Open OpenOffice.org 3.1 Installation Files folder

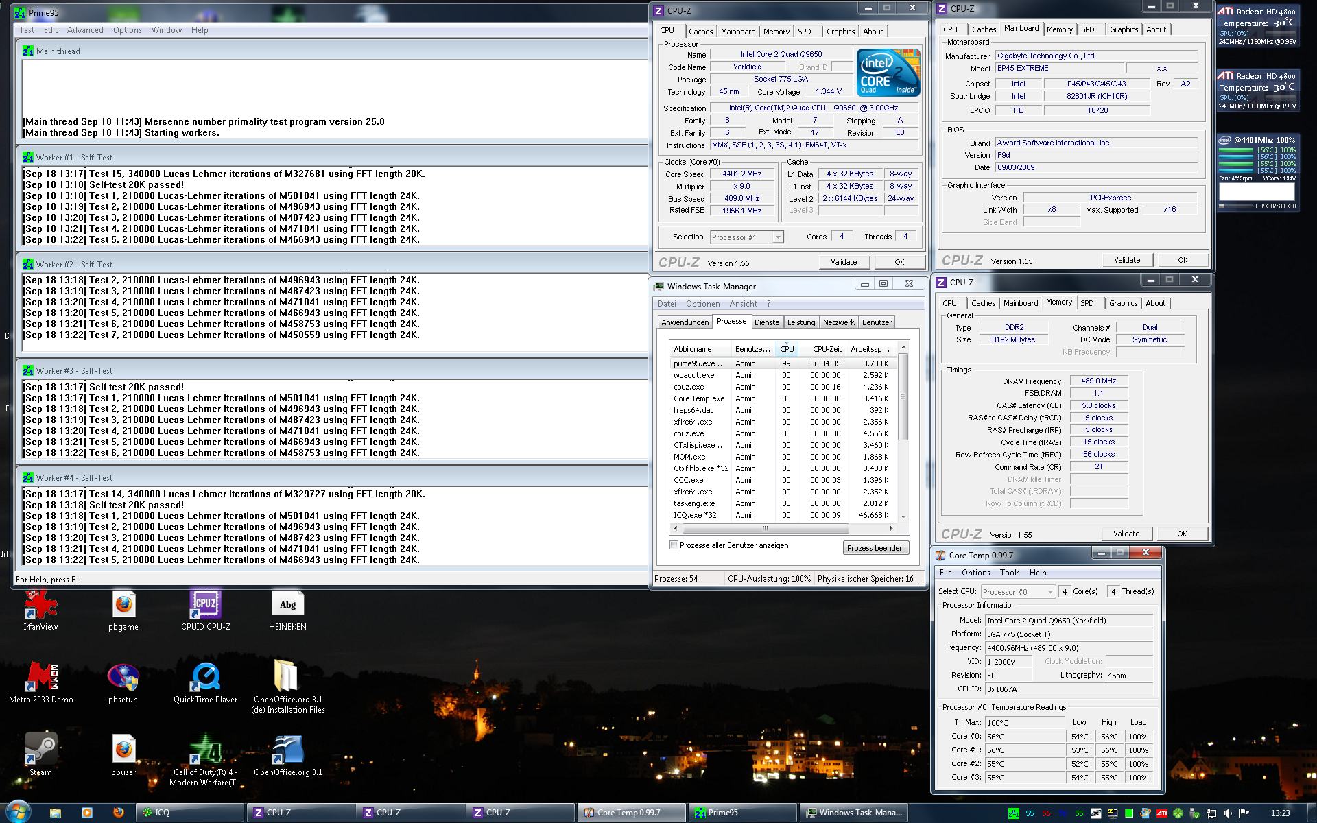click(x=287, y=687)
